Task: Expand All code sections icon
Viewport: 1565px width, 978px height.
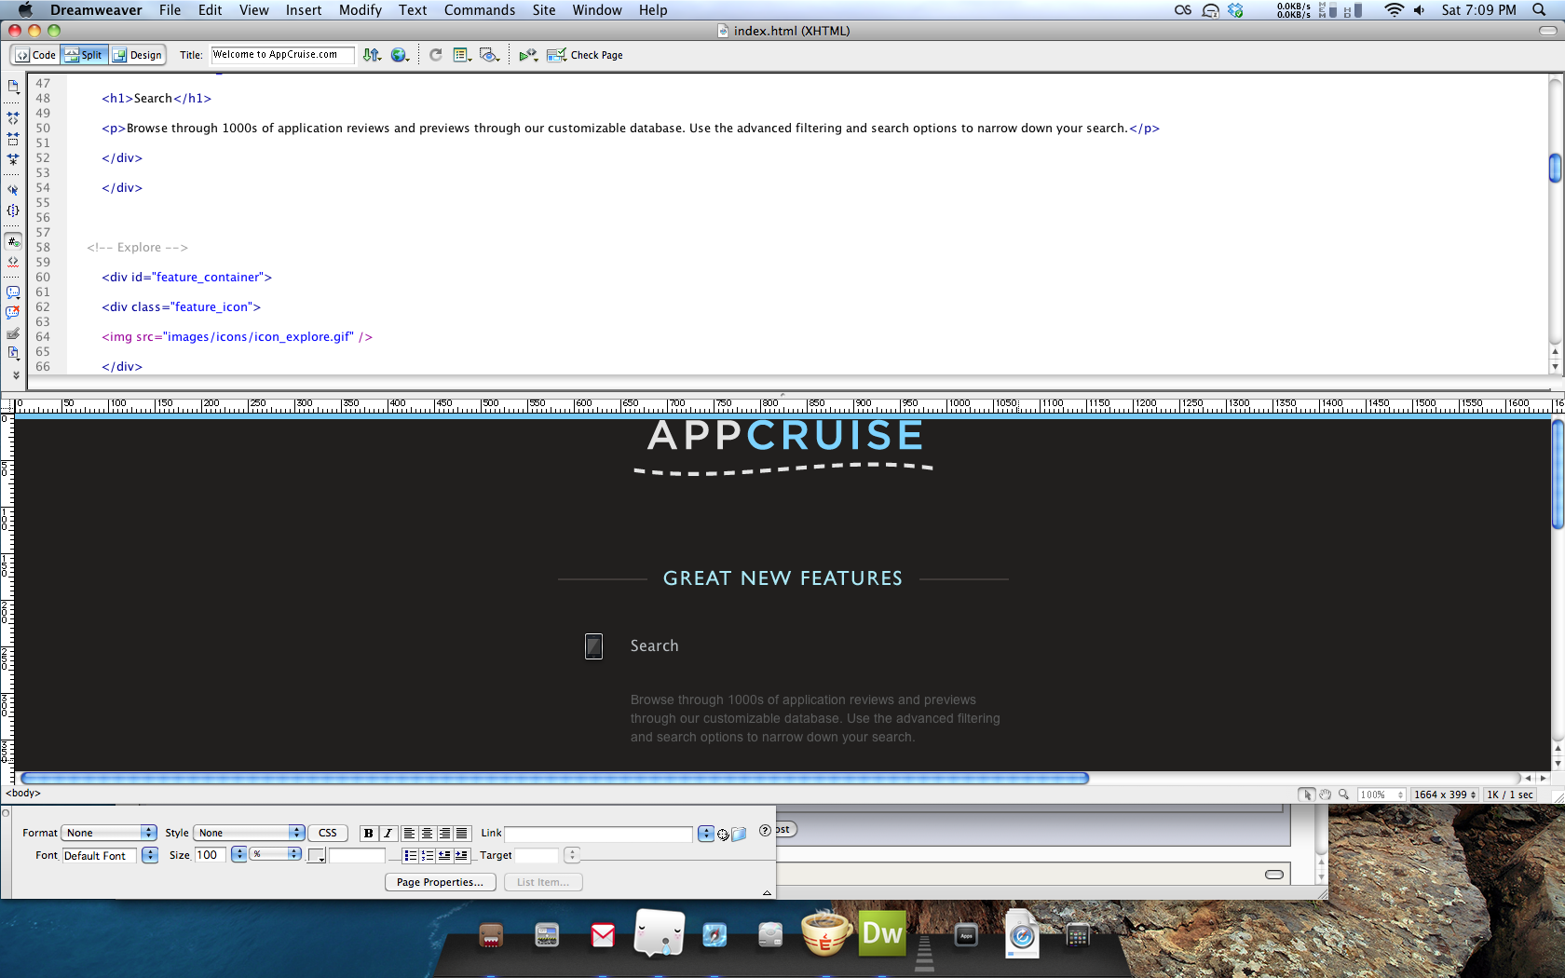Action: [13, 159]
